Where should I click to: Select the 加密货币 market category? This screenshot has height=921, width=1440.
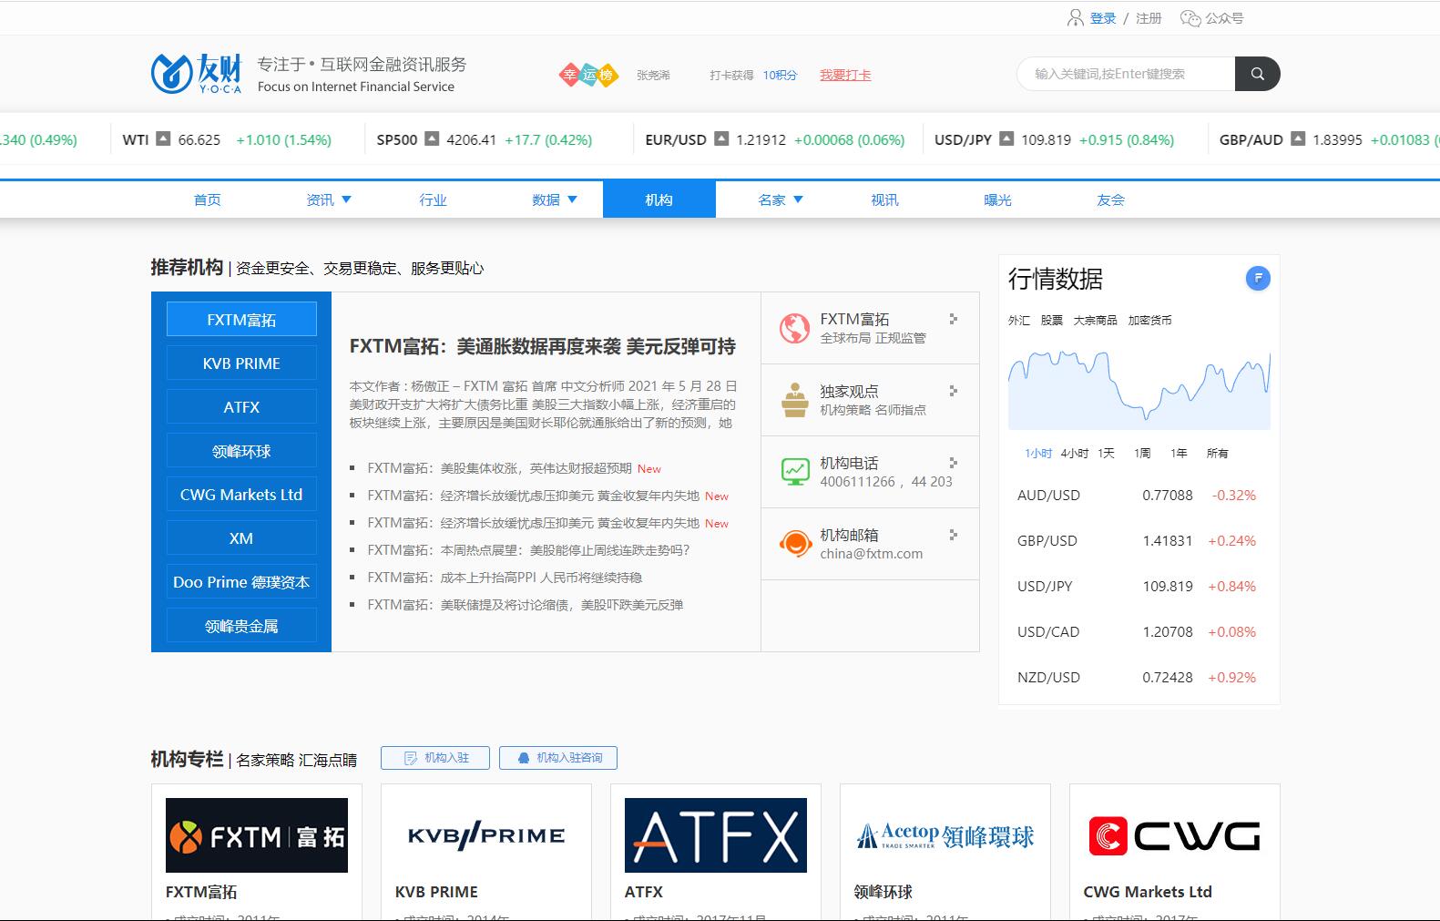[1149, 321]
